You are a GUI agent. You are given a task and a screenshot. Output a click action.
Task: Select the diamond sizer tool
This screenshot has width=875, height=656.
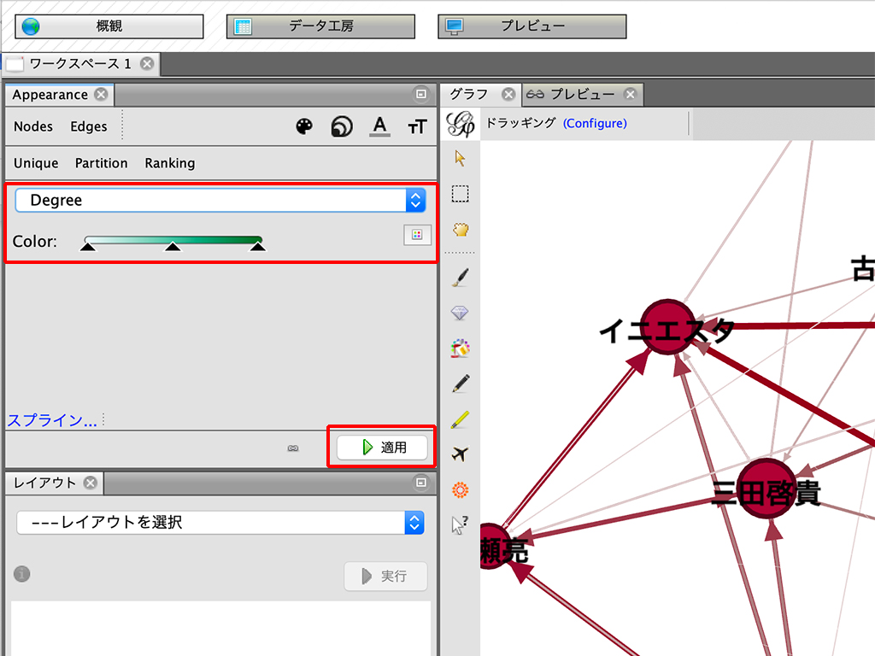click(461, 313)
